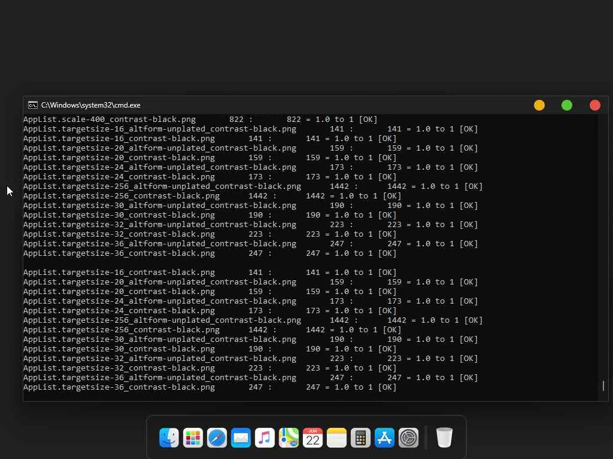Click [OK] on the scale-400 line
Screen dimensions: 613x459
368,120
